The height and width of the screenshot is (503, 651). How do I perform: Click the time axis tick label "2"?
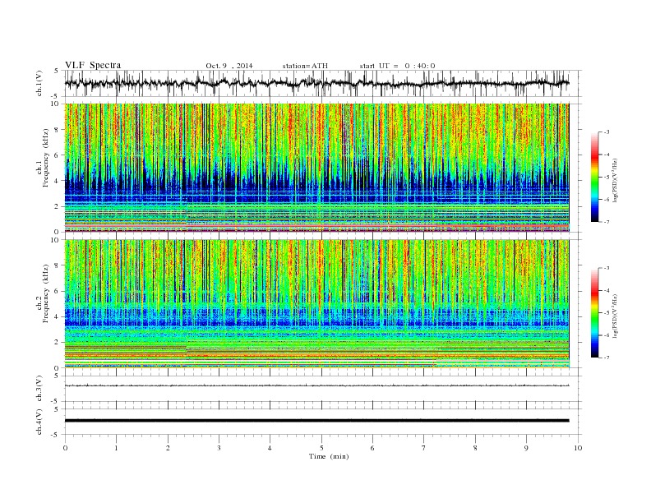pyautogui.click(x=168, y=448)
